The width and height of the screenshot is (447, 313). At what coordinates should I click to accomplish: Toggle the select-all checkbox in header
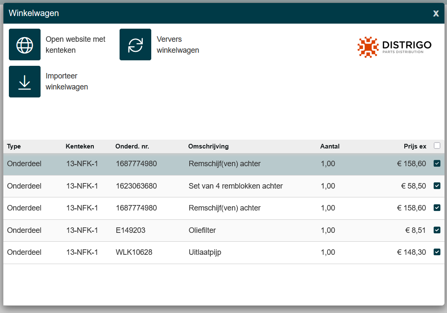click(x=437, y=146)
